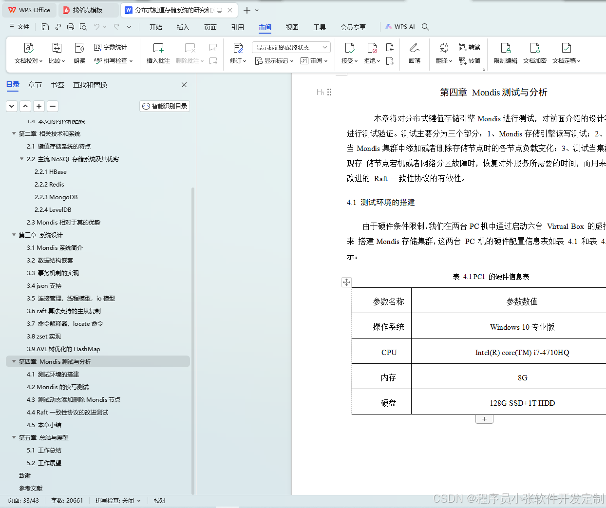606x508 pixels.
Task: Click the outline plus promote button
Action: coord(39,106)
